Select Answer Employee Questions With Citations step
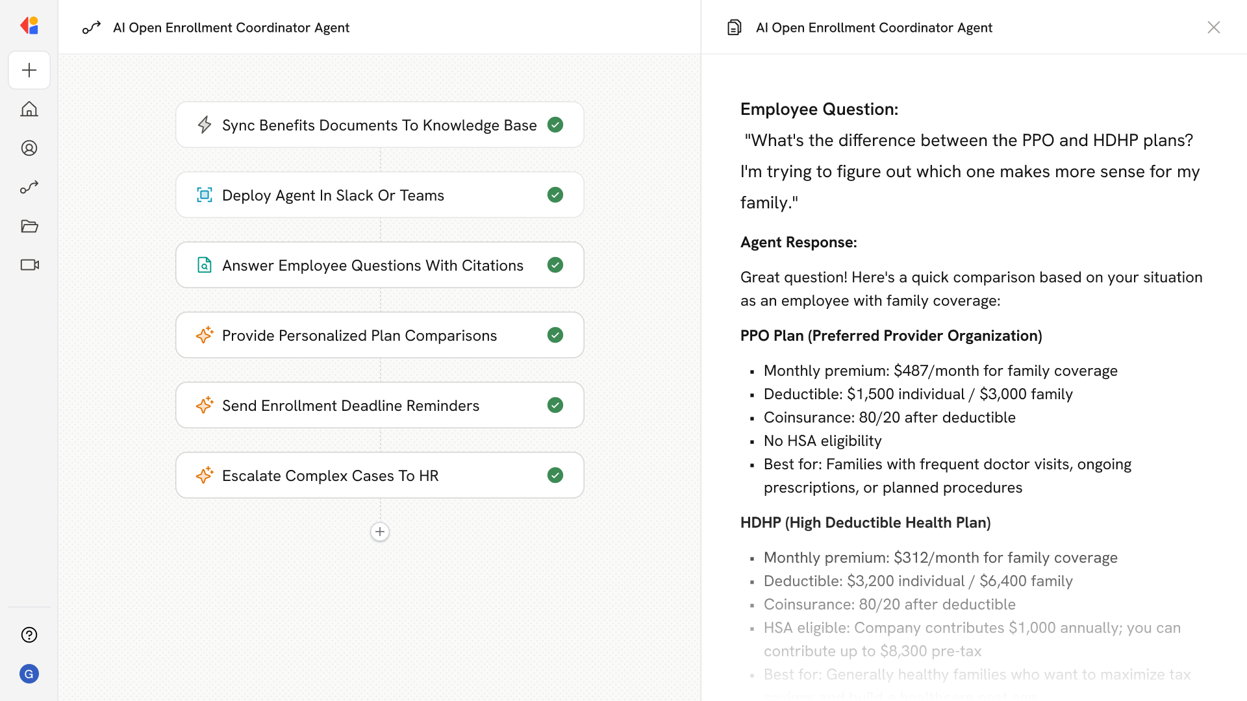The height and width of the screenshot is (701, 1247). [372, 265]
